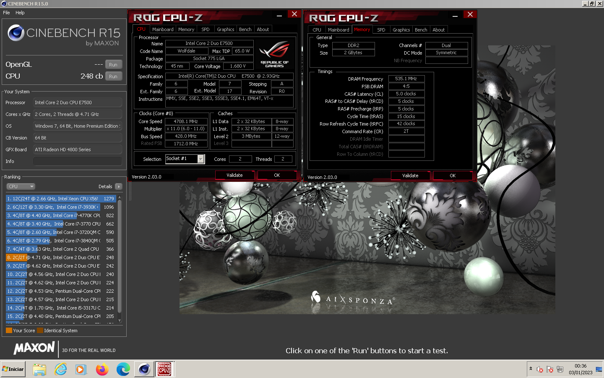Image resolution: width=604 pixels, height=378 pixels.
Task: Switch to CPU tab in right CPU-Z window
Action: 317,30
